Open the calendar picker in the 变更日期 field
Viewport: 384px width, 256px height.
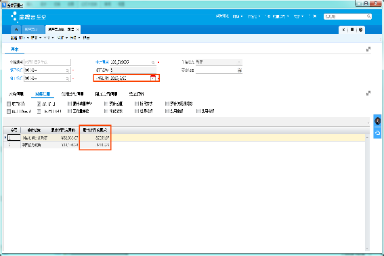click(x=153, y=78)
